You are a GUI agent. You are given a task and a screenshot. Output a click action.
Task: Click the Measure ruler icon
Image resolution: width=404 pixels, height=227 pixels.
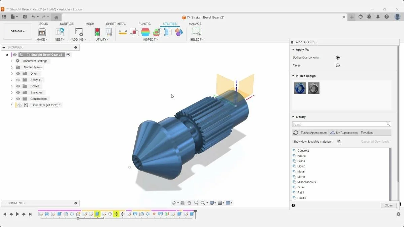tap(123, 32)
